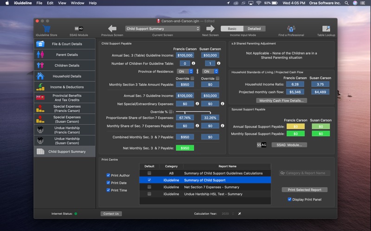The height and width of the screenshot is (231, 371).
Task: Uncheck Print Author option
Action: (108, 175)
